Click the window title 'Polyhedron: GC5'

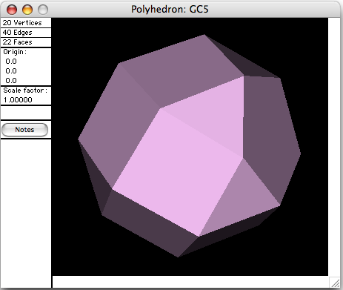click(x=170, y=10)
